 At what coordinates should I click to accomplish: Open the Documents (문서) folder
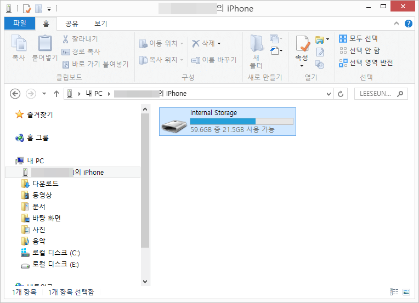coord(33,207)
